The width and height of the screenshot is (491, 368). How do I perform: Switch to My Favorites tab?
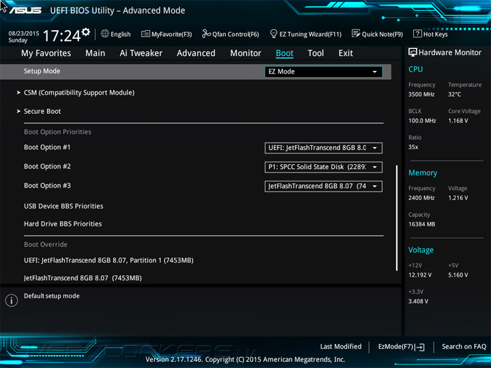point(46,53)
